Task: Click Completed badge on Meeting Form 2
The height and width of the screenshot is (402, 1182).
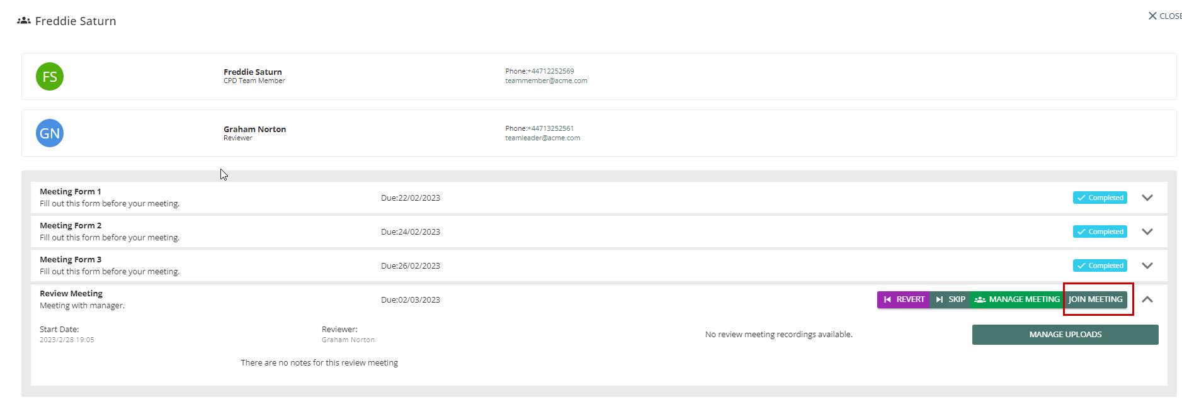Action: pos(1100,232)
